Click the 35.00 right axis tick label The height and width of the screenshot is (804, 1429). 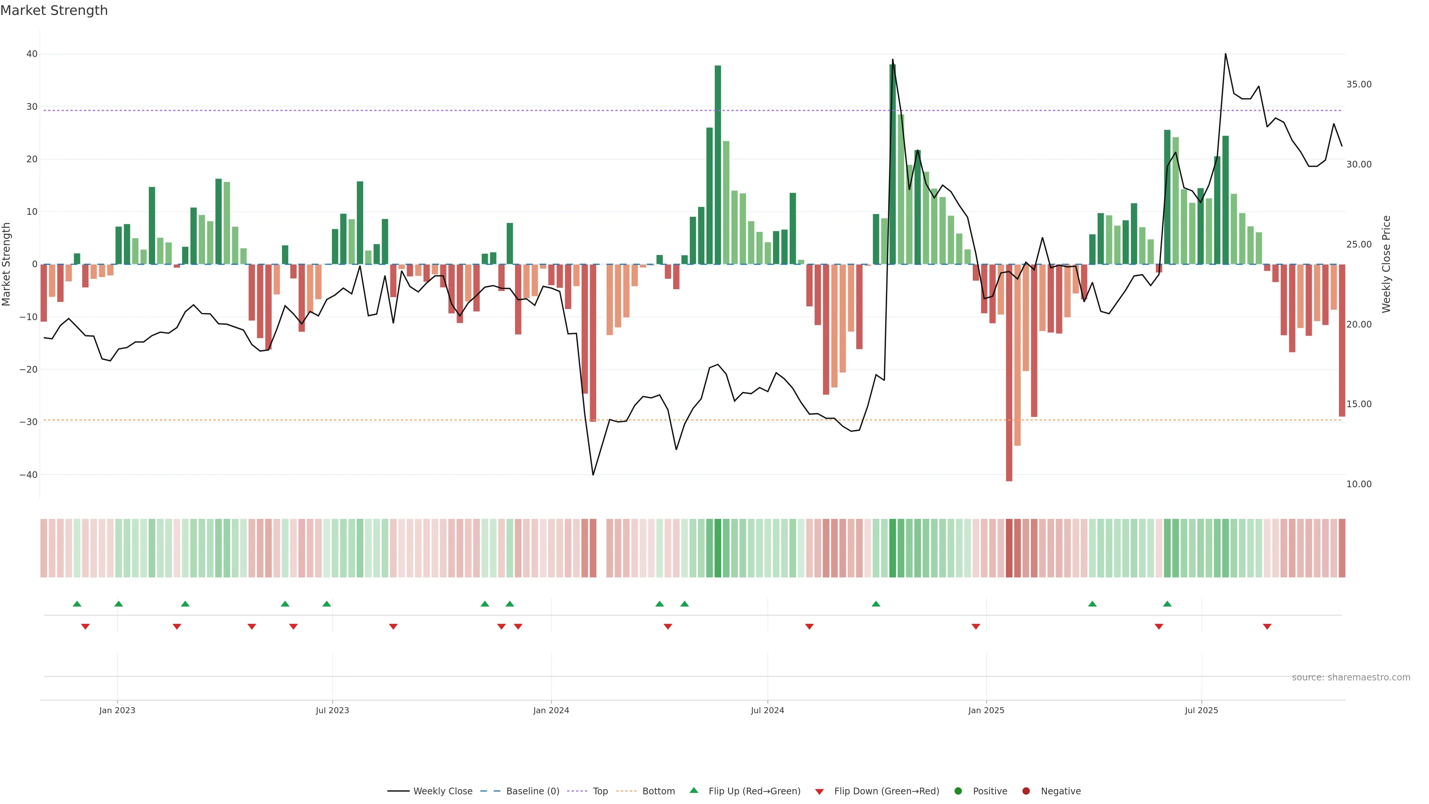[1359, 84]
